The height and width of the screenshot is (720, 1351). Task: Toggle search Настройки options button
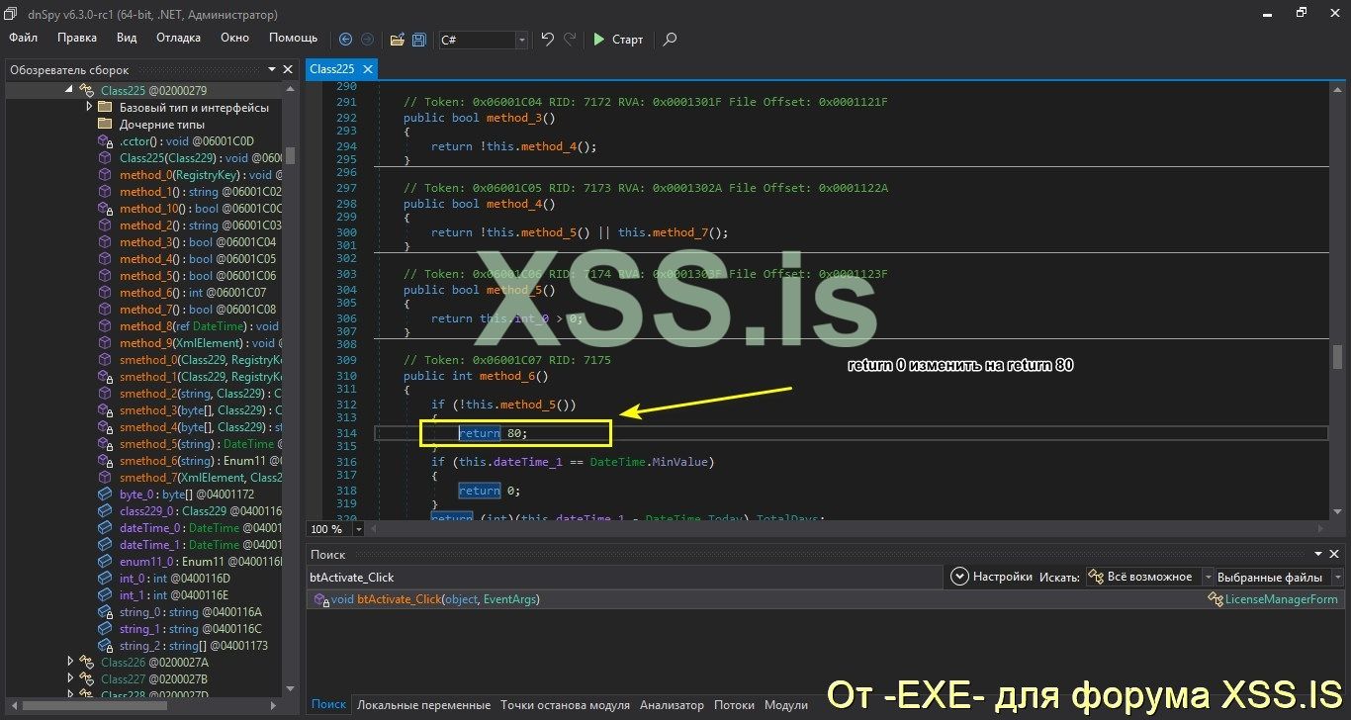(x=992, y=577)
